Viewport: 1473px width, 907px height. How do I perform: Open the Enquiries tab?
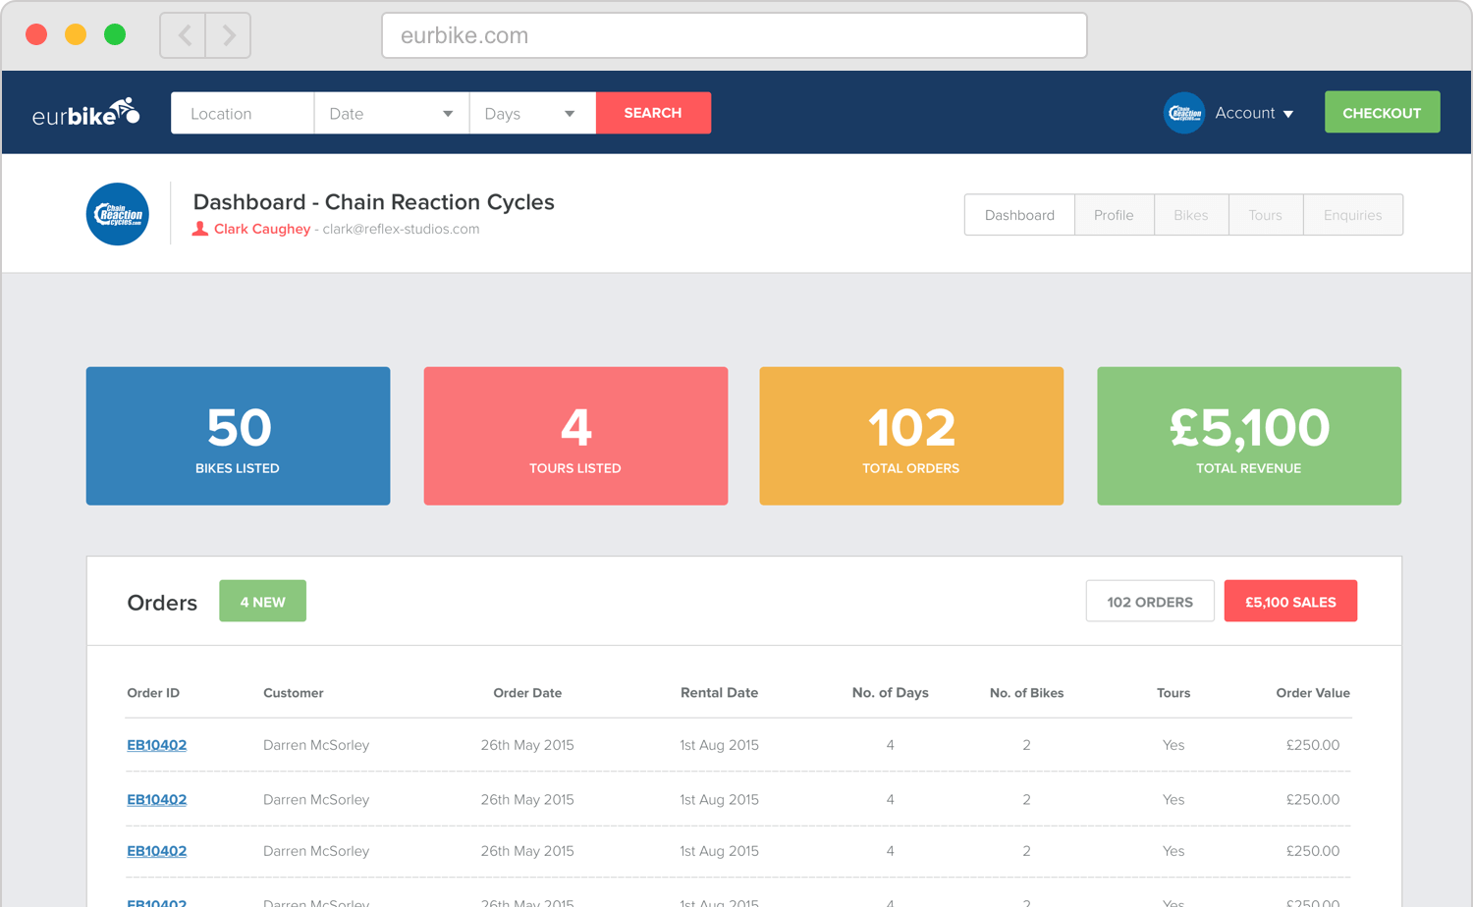pos(1352,215)
